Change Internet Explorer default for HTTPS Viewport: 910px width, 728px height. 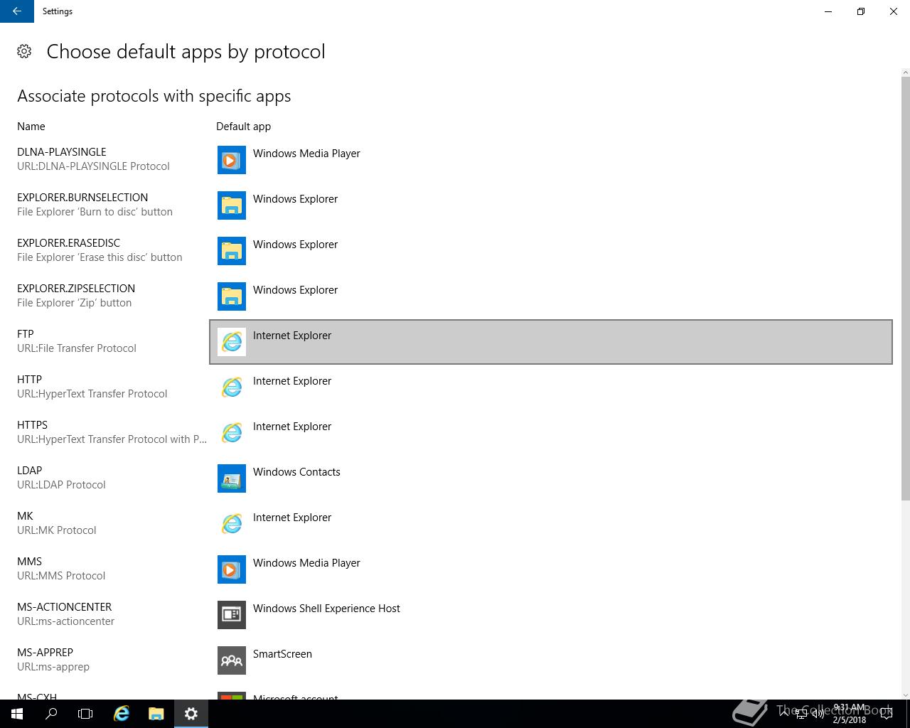pyautogui.click(x=551, y=433)
